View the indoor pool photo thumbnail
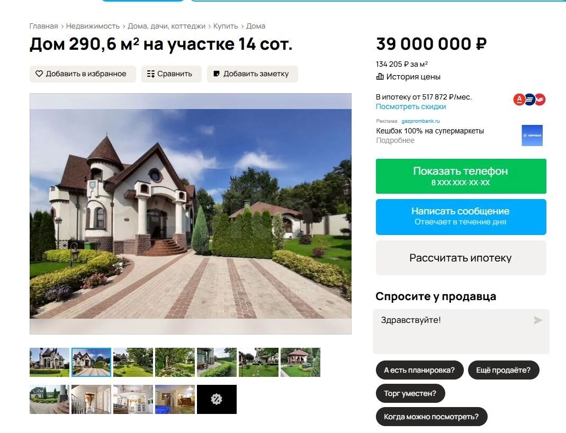The image size is (566, 433). click(x=175, y=399)
